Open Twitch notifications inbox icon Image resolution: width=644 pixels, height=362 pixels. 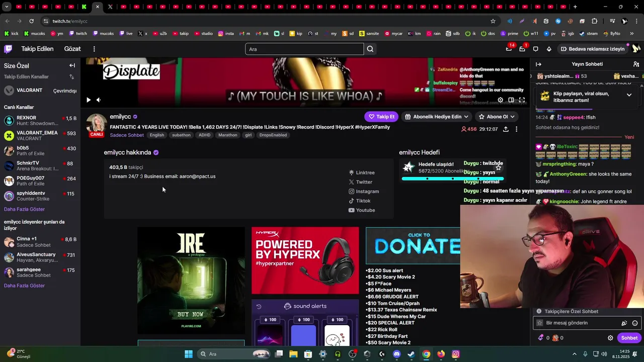509,49
